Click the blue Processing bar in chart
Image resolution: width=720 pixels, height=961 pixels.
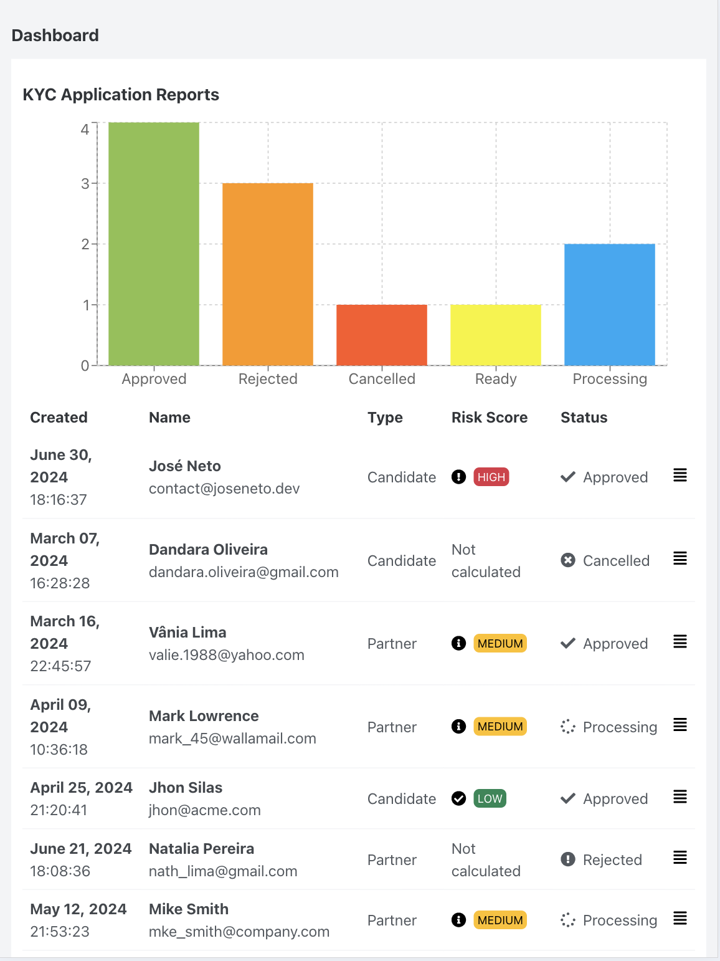click(x=610, y=305)
